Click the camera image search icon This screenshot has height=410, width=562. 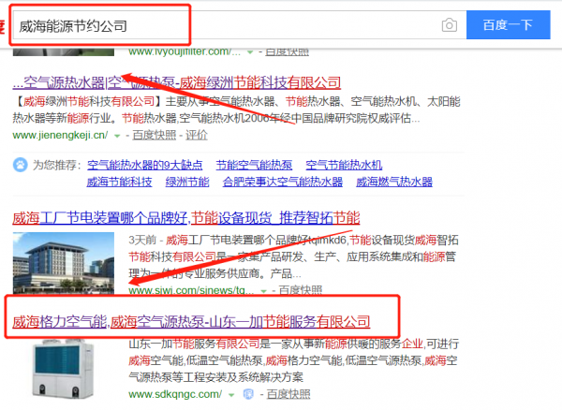tap(450, 25)
